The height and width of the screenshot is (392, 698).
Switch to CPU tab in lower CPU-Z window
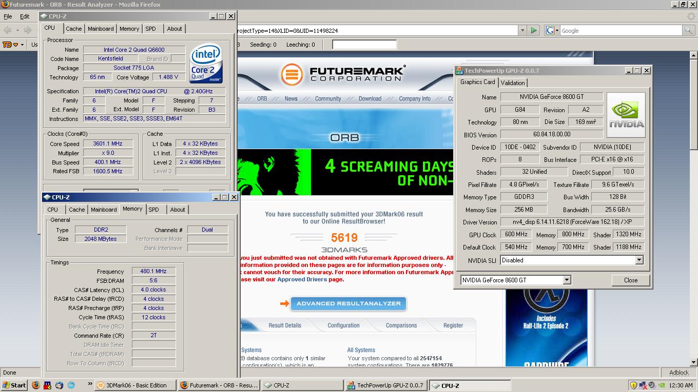click(x=53, y=210)
